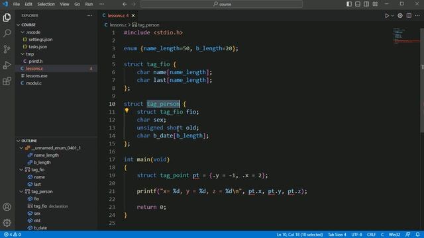The height and width of the screenshot is (238, 424).
Task: Open the Go menu
Action: 77,4
